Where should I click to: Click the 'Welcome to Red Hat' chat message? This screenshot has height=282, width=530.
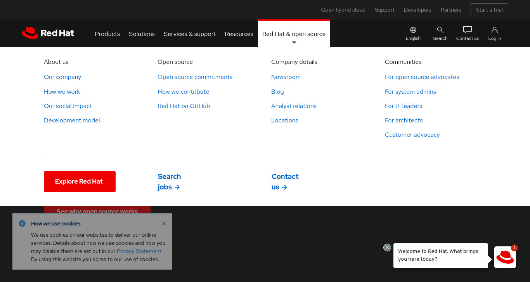(441, 255)
